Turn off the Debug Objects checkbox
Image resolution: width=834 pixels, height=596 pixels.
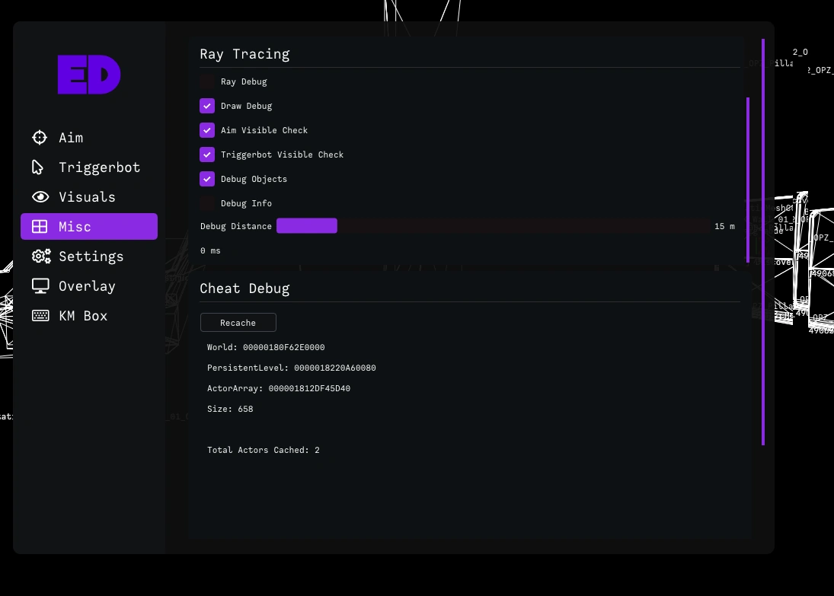pyautogui.click(x=207, y=179)
